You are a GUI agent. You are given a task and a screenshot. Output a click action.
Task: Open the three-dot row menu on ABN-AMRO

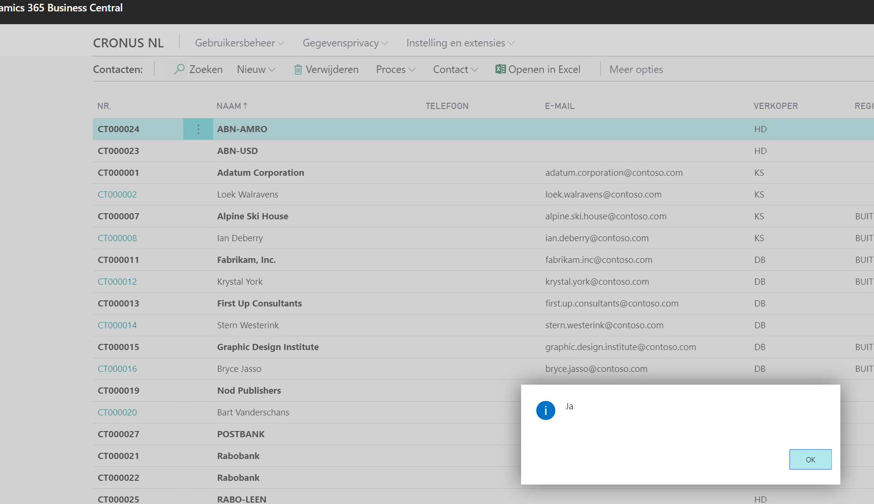click(198, 128)
